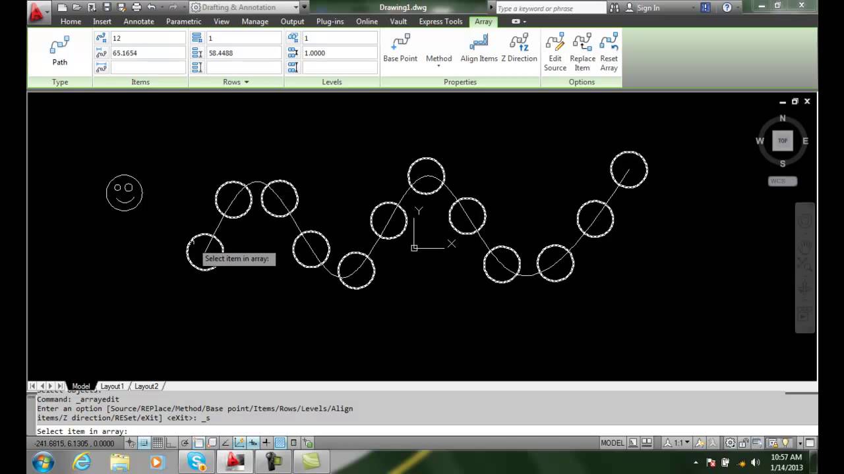Viewport: 844px width, 474px height.
Task: Open the Quick Access Toolbar customize arrow
Action: 304,7
